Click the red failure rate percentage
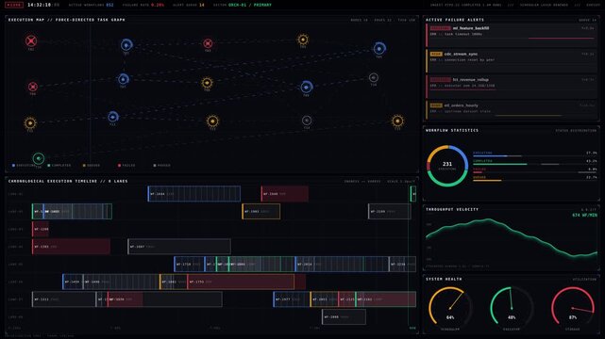 (x=158, y=5)
